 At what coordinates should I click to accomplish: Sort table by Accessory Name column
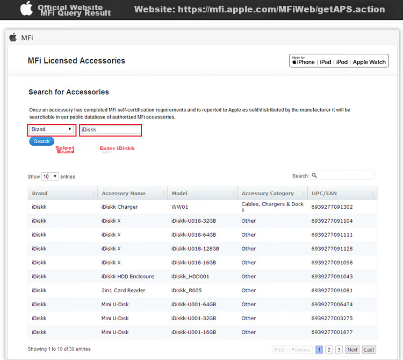[x=133, y=193]
